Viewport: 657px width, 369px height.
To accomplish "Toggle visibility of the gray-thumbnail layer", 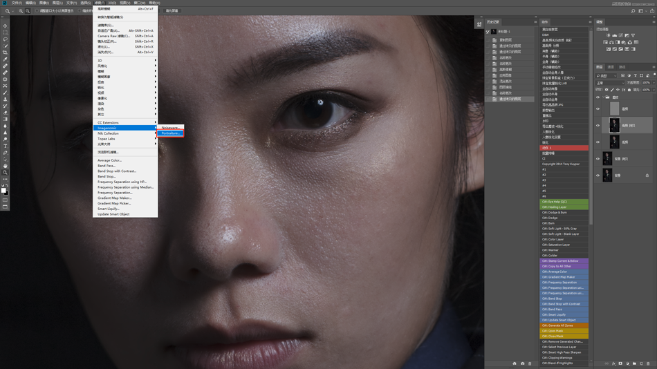I will (x=598, y=109).
